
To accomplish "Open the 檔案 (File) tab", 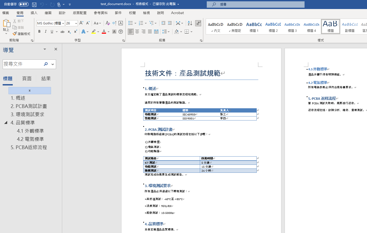I will [6, 13].
